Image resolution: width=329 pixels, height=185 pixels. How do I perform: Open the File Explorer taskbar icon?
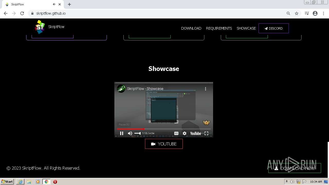pyautogui.click(x=29, y=182)
